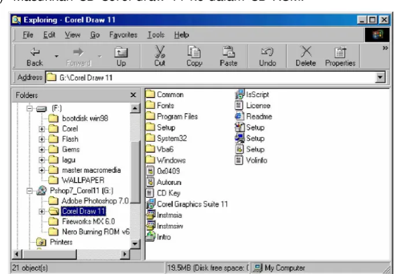Select the Intro file
This screenshot has height=274, width=395.
158,237
